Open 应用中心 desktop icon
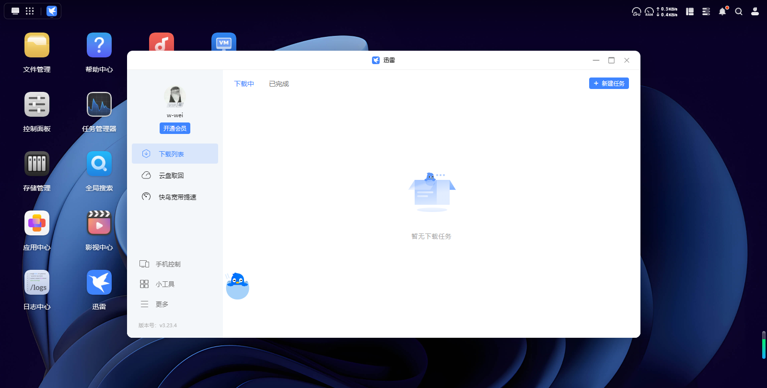767x388 pixels. click(37, 223)
